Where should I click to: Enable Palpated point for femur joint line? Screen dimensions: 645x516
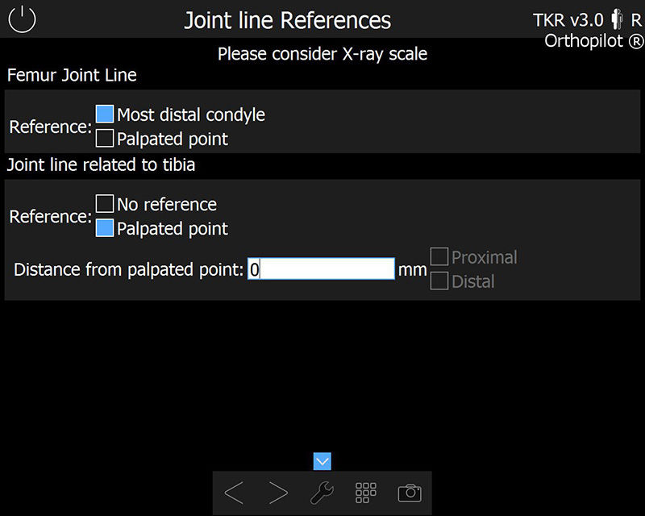tap(104, 138)
